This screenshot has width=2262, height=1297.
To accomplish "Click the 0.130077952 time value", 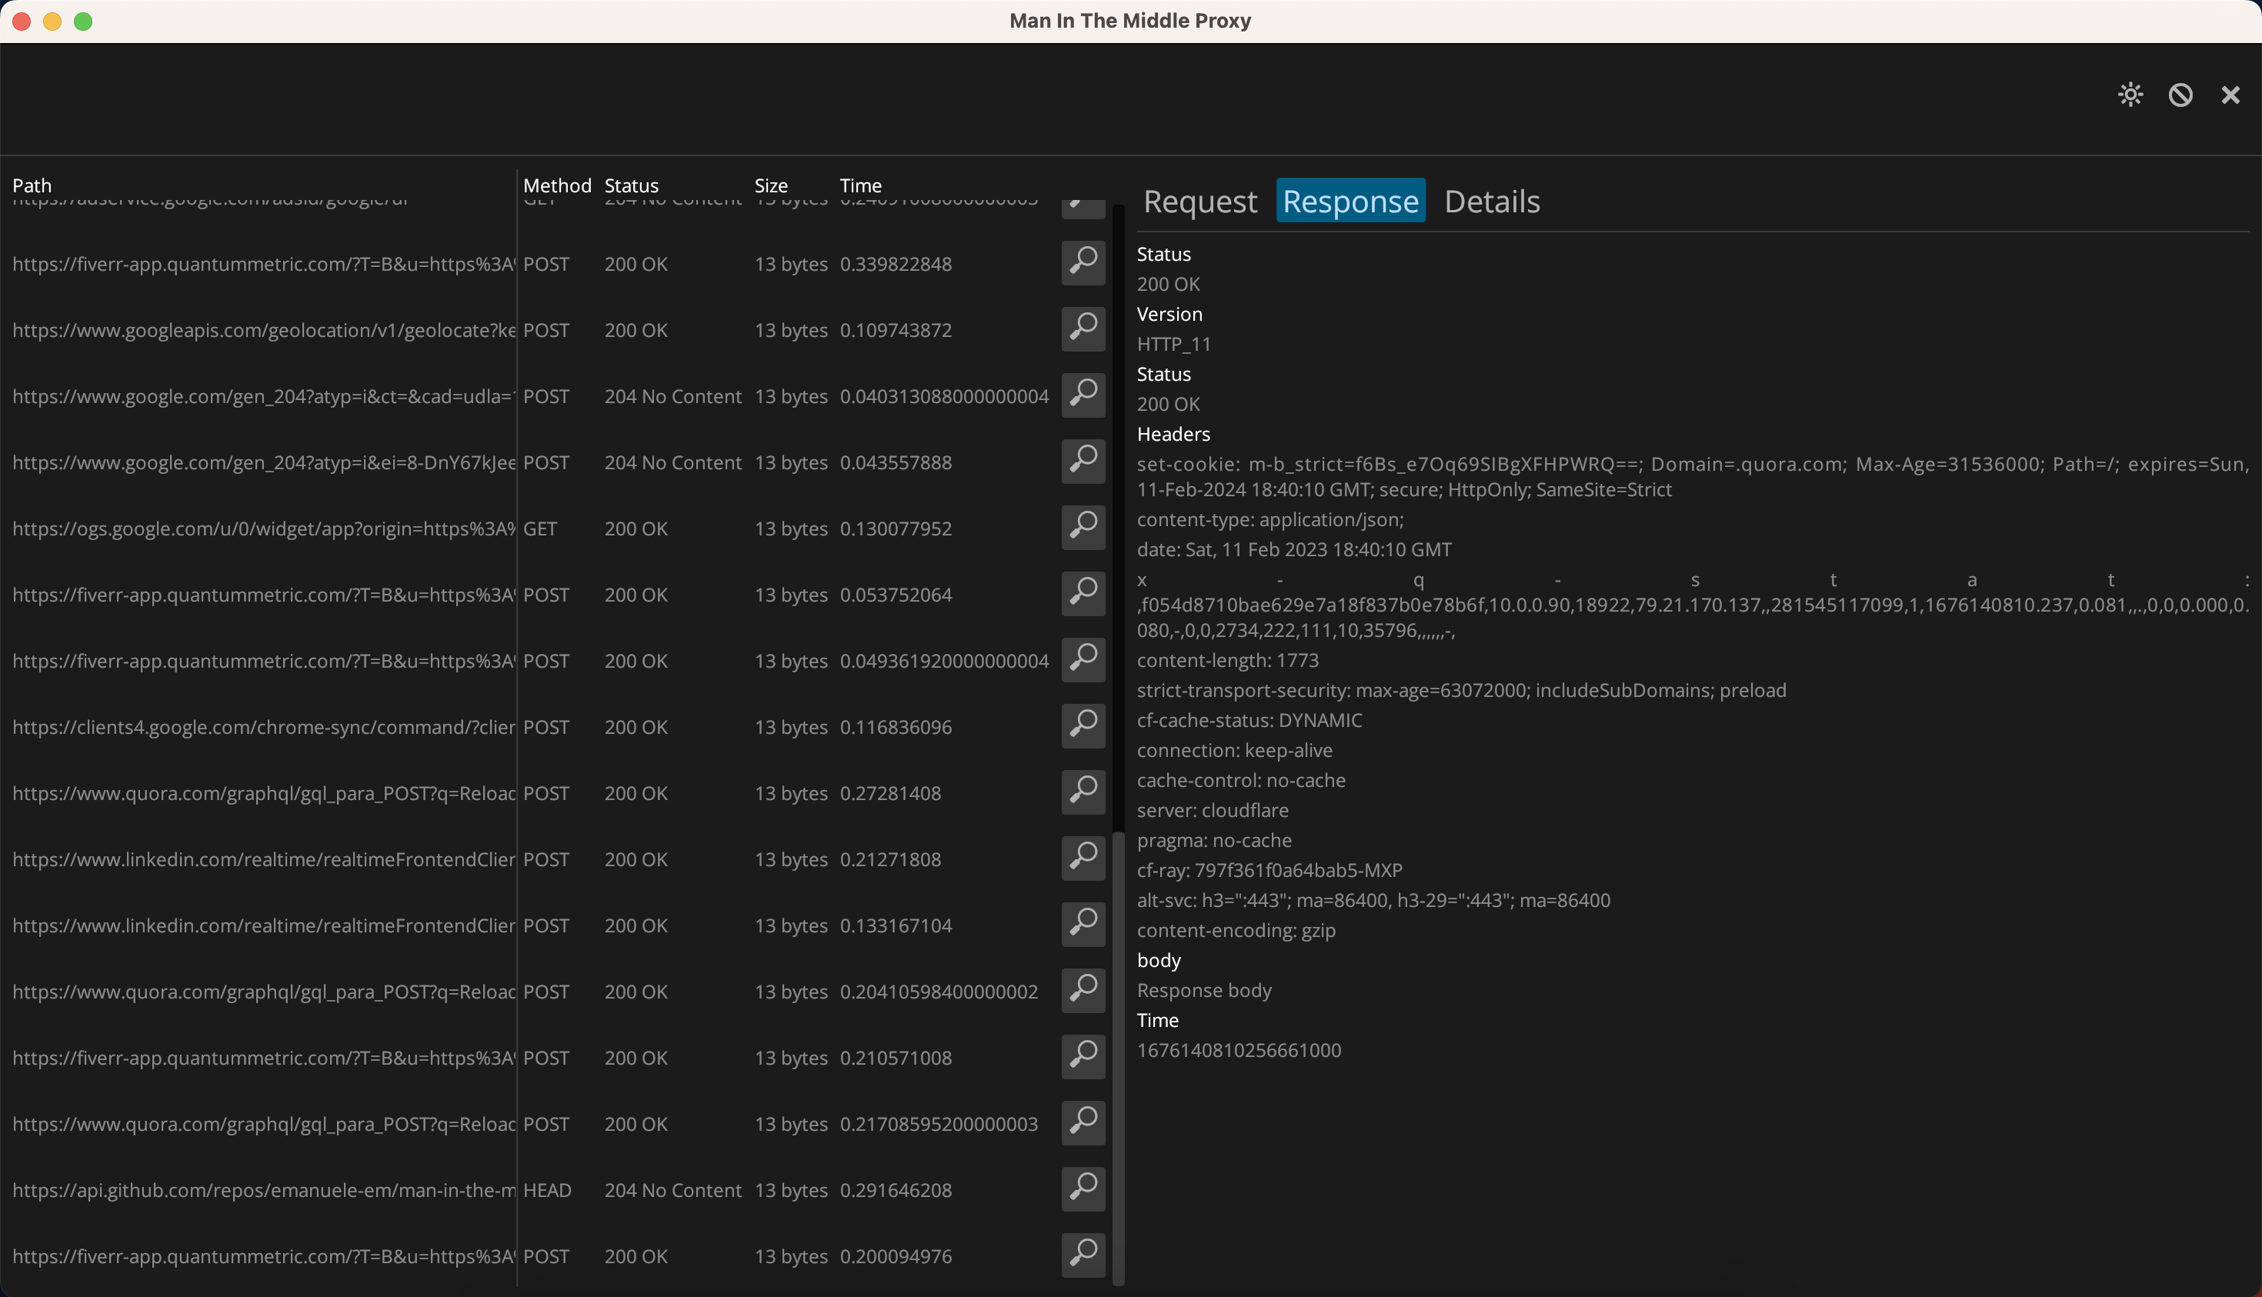I will click(896, 529).
